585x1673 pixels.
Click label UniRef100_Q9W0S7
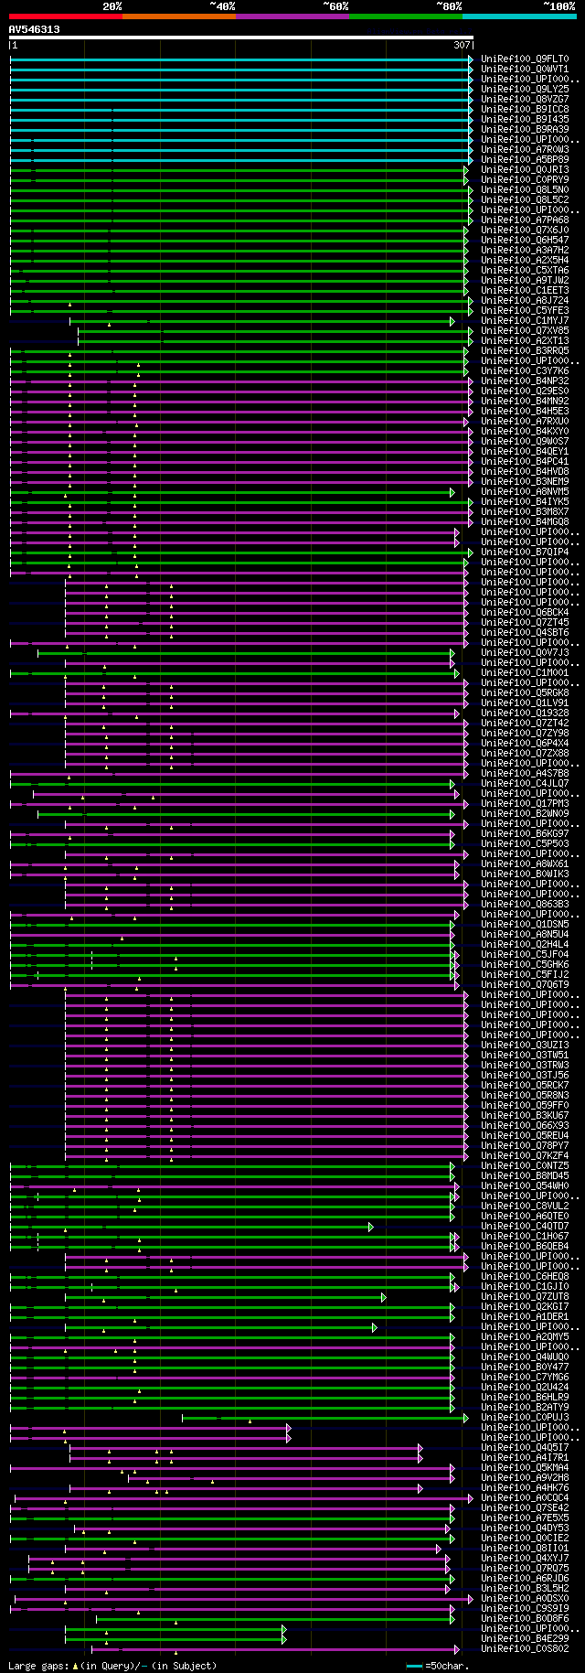tap(525, 442)
